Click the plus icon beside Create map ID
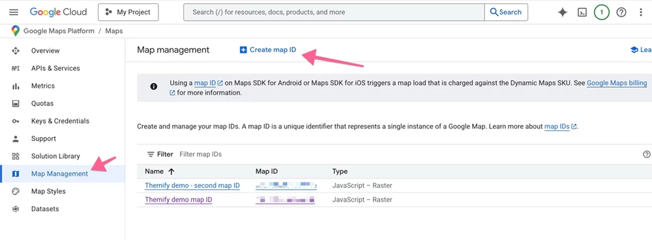Screen dimensions: 652x240 (243, 49)
